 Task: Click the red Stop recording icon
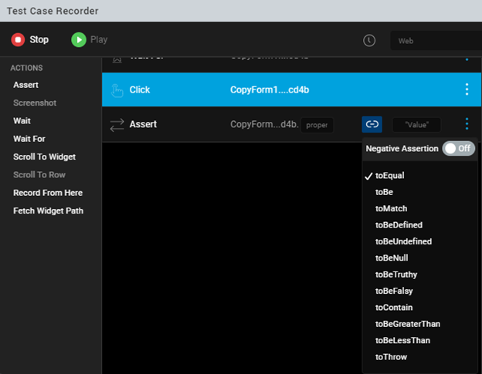coord(18,39)
